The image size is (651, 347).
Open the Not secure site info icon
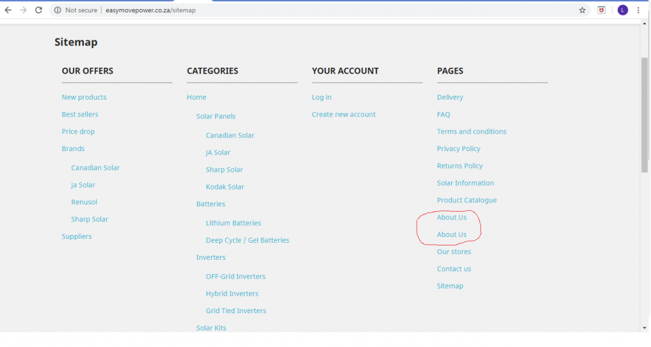coord(58,10)
